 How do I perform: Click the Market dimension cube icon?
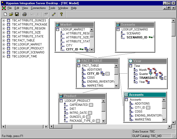point(57,24)
